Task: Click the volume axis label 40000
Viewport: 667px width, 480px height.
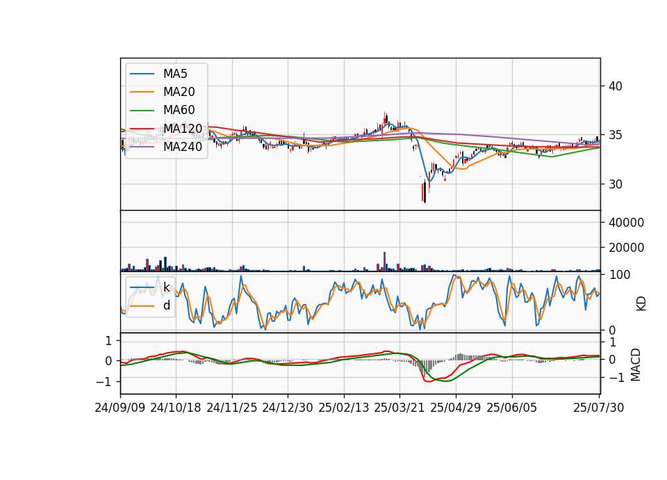Action: tap(626, 223)
